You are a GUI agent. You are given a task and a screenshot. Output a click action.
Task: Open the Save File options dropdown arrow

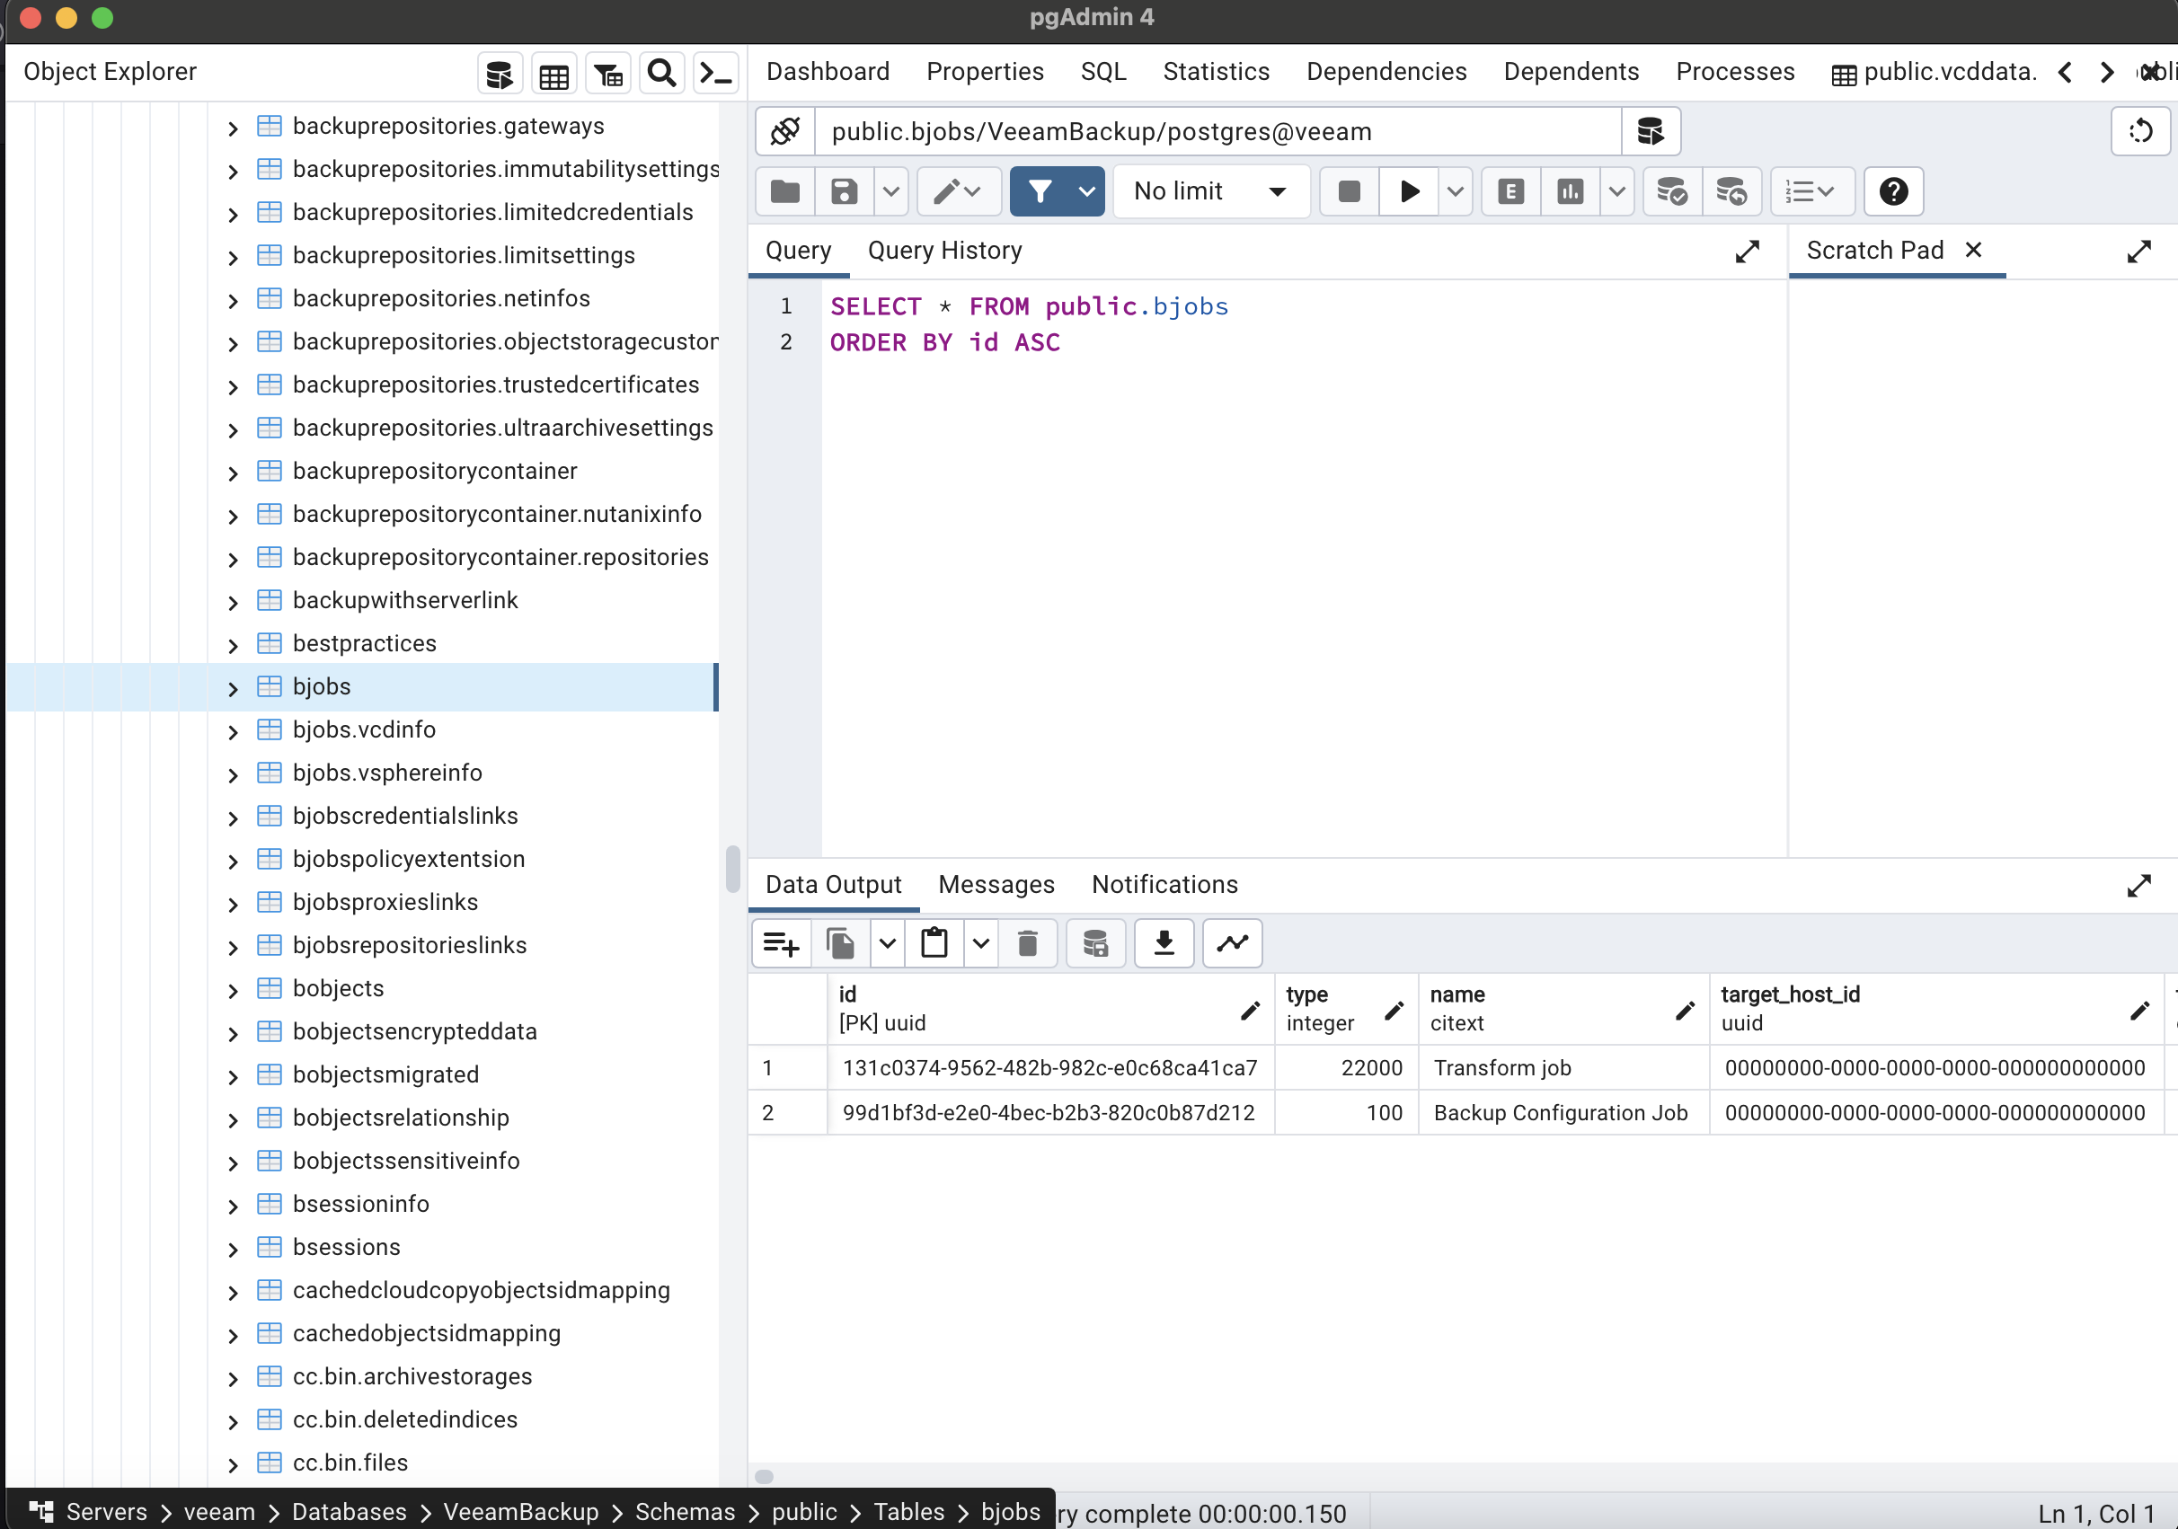(x=890, y=191)
